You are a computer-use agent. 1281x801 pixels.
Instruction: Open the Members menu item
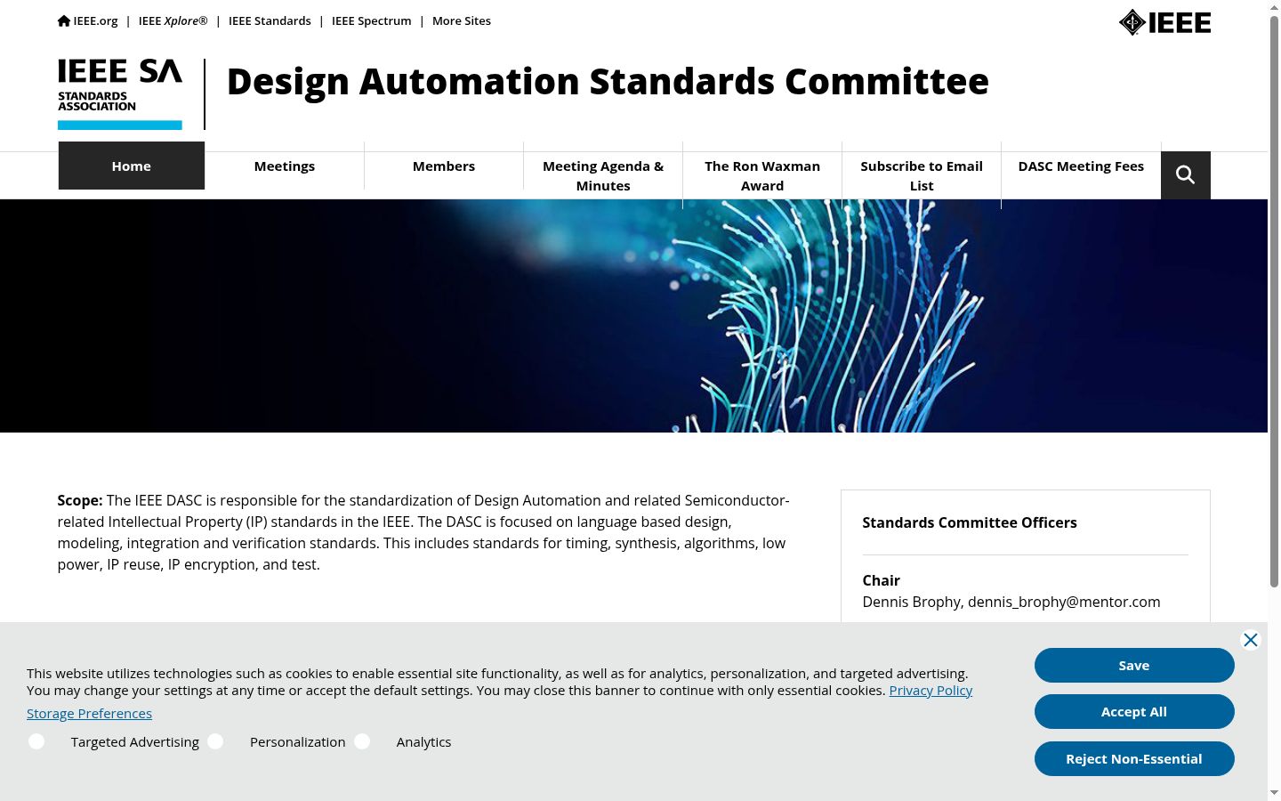point(444,166)
